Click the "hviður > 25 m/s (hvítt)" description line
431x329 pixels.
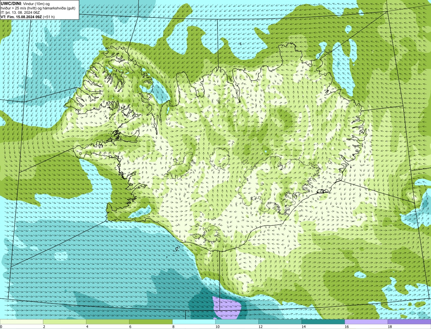coord(38,8)
